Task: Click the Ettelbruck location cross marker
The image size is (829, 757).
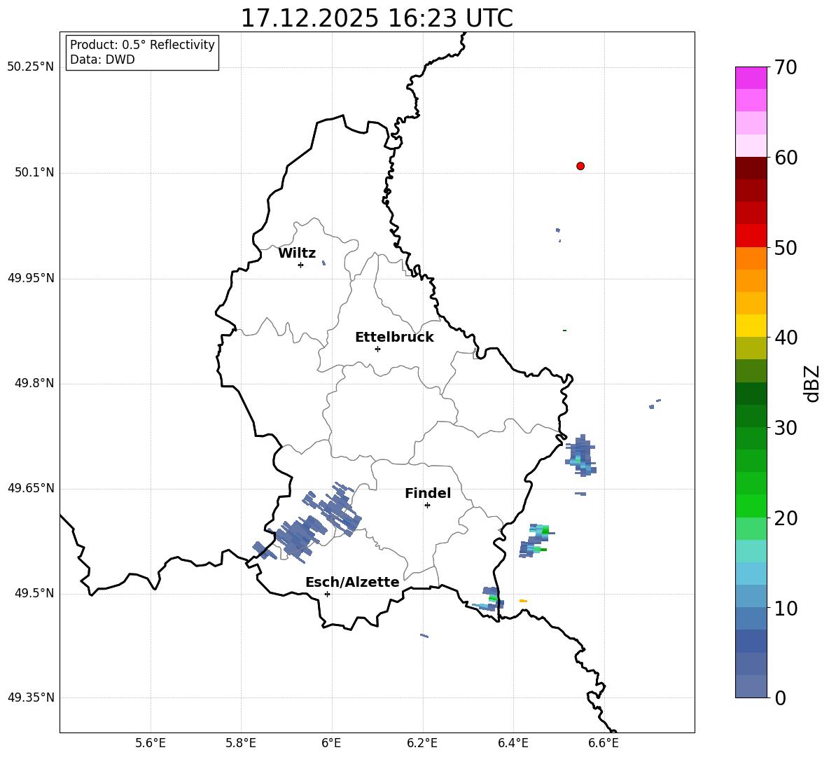Action: [x=377, y=349]
